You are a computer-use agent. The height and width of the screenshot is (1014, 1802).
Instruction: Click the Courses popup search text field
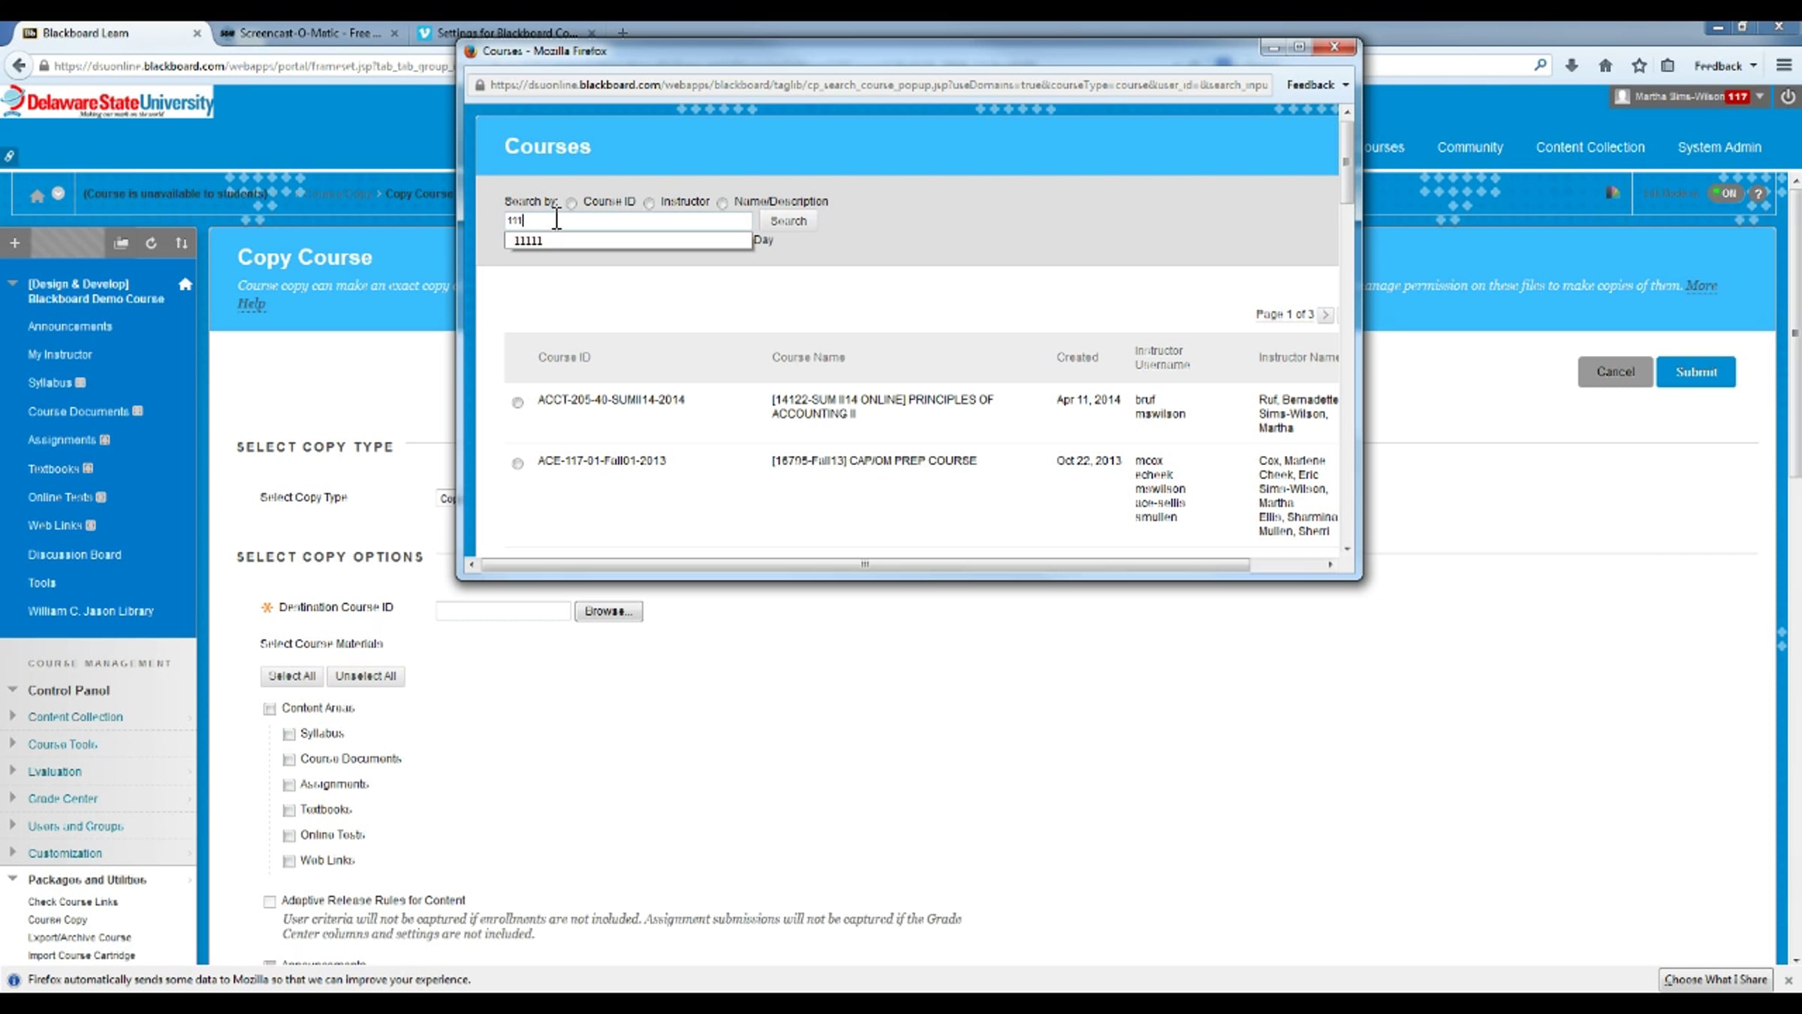click(x=628, y=221)
